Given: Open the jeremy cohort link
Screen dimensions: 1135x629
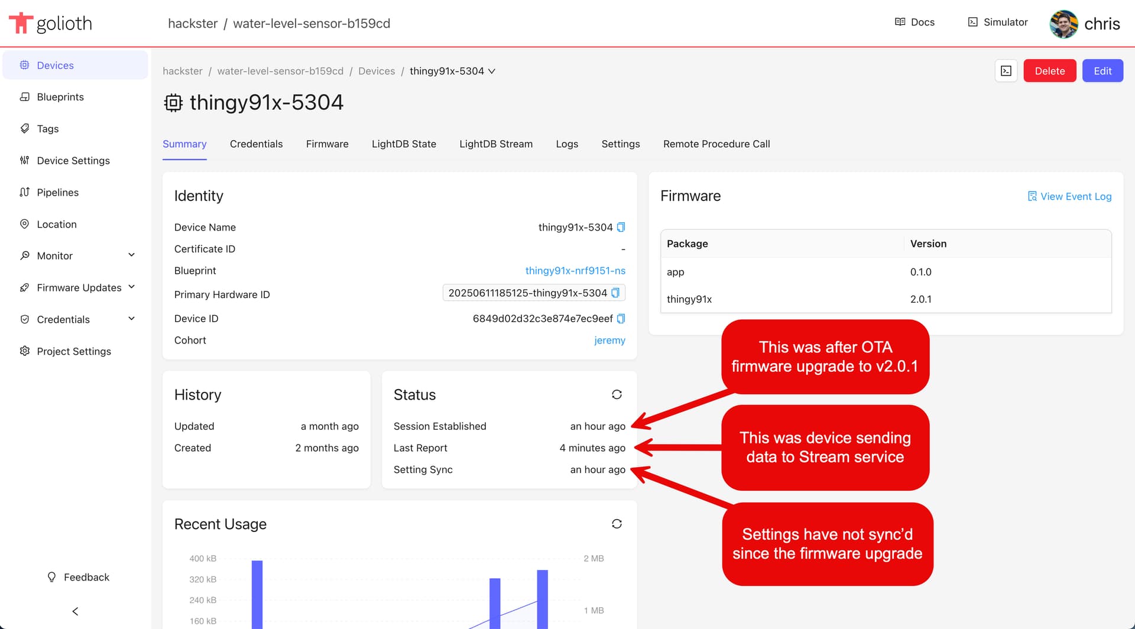Looking at the screenshot, I should (609, 340).
